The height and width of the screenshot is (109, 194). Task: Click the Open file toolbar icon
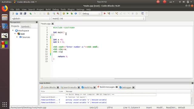[x=17, y=14]
